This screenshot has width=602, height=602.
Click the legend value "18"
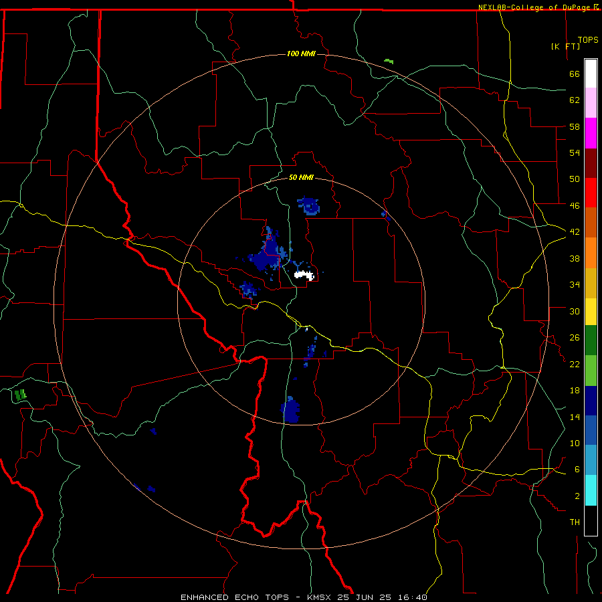(575, 391)
